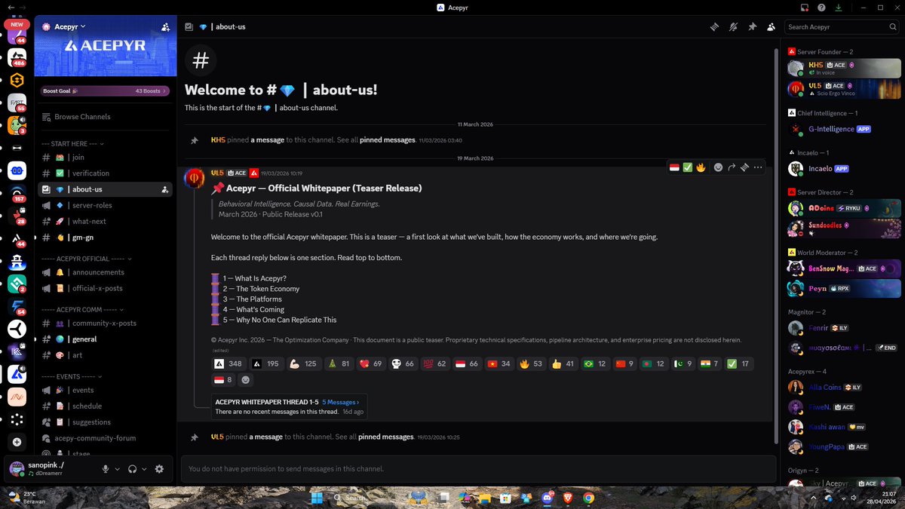Toggle the member list icon
Viewport: 905px width, 509px height.
771,26
